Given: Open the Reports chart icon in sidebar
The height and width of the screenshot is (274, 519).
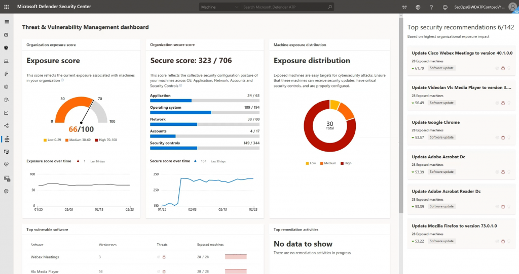Looking at the screenshot, I should [x=6, y=113].
